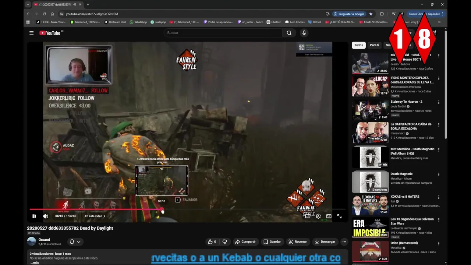Click the Descargar download button

[x=325, y=242]
